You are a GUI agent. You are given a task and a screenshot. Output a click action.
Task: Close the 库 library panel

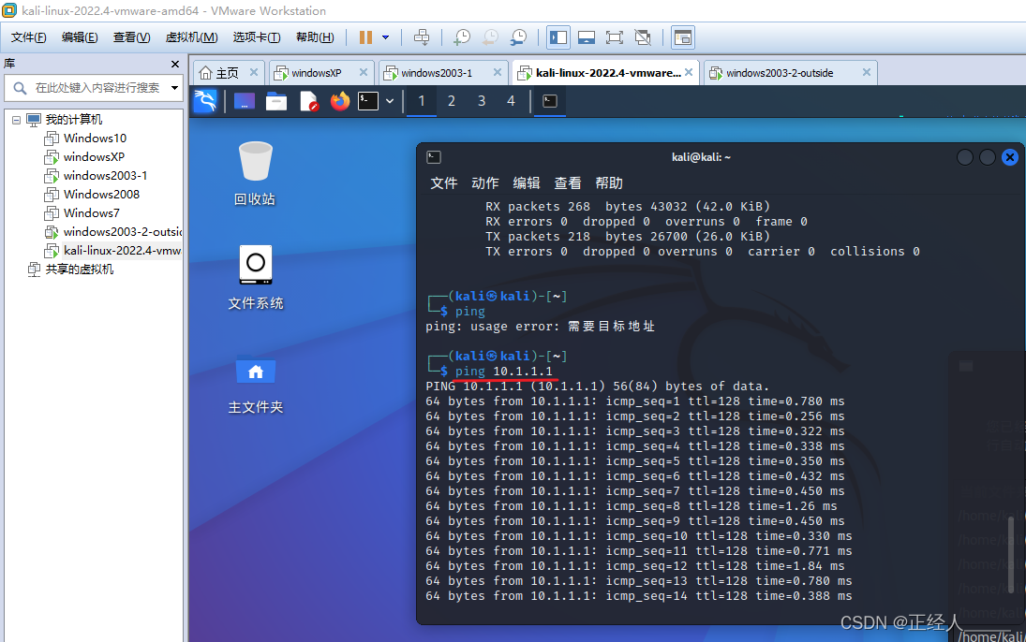174,64
